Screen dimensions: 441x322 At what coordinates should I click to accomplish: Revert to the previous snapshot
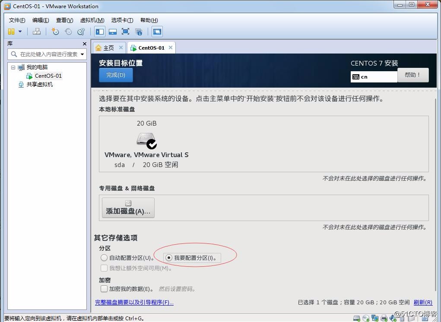tap(68, 32)
